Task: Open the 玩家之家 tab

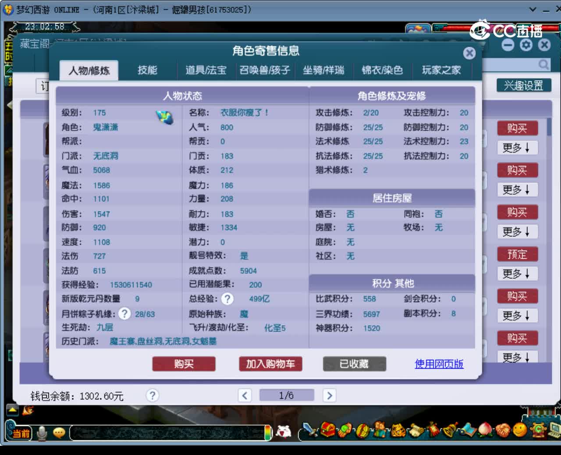Action: click(x=441, y=70)
